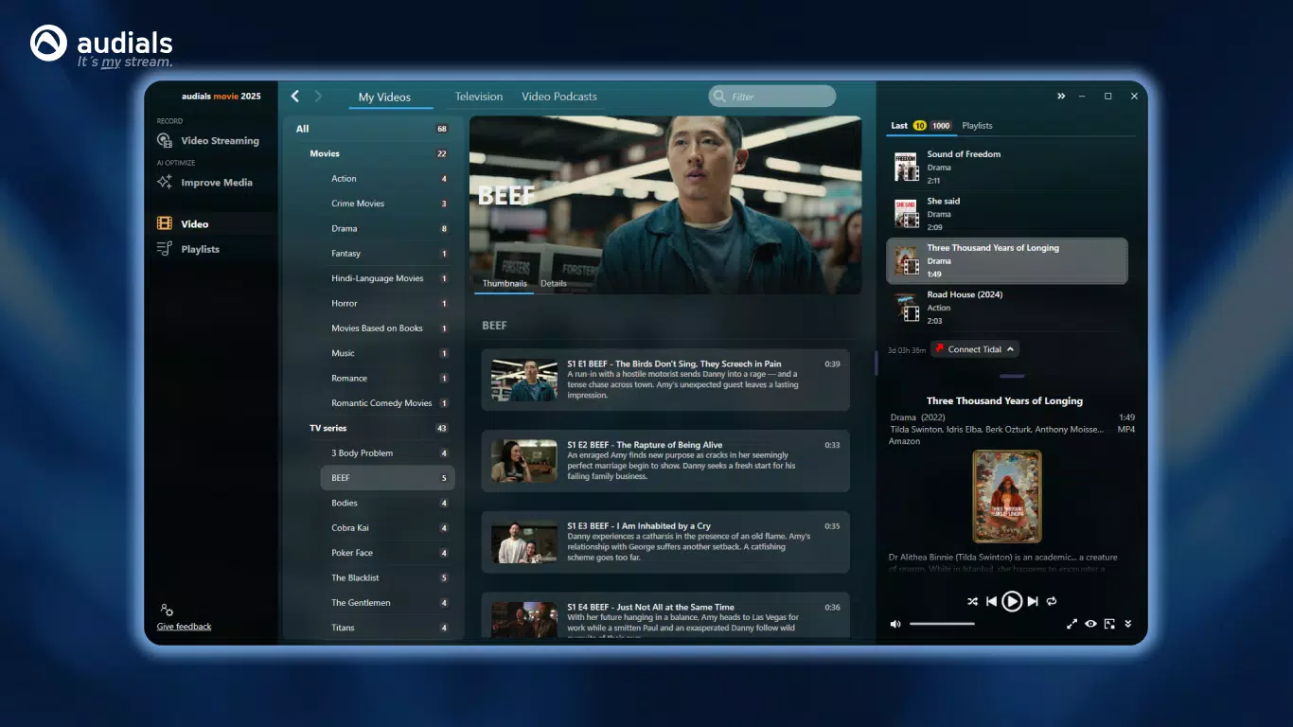Select the 3 Body Problem series
Image resolution: width=1293 pixels, height=727 pixels.
point(387,452)
